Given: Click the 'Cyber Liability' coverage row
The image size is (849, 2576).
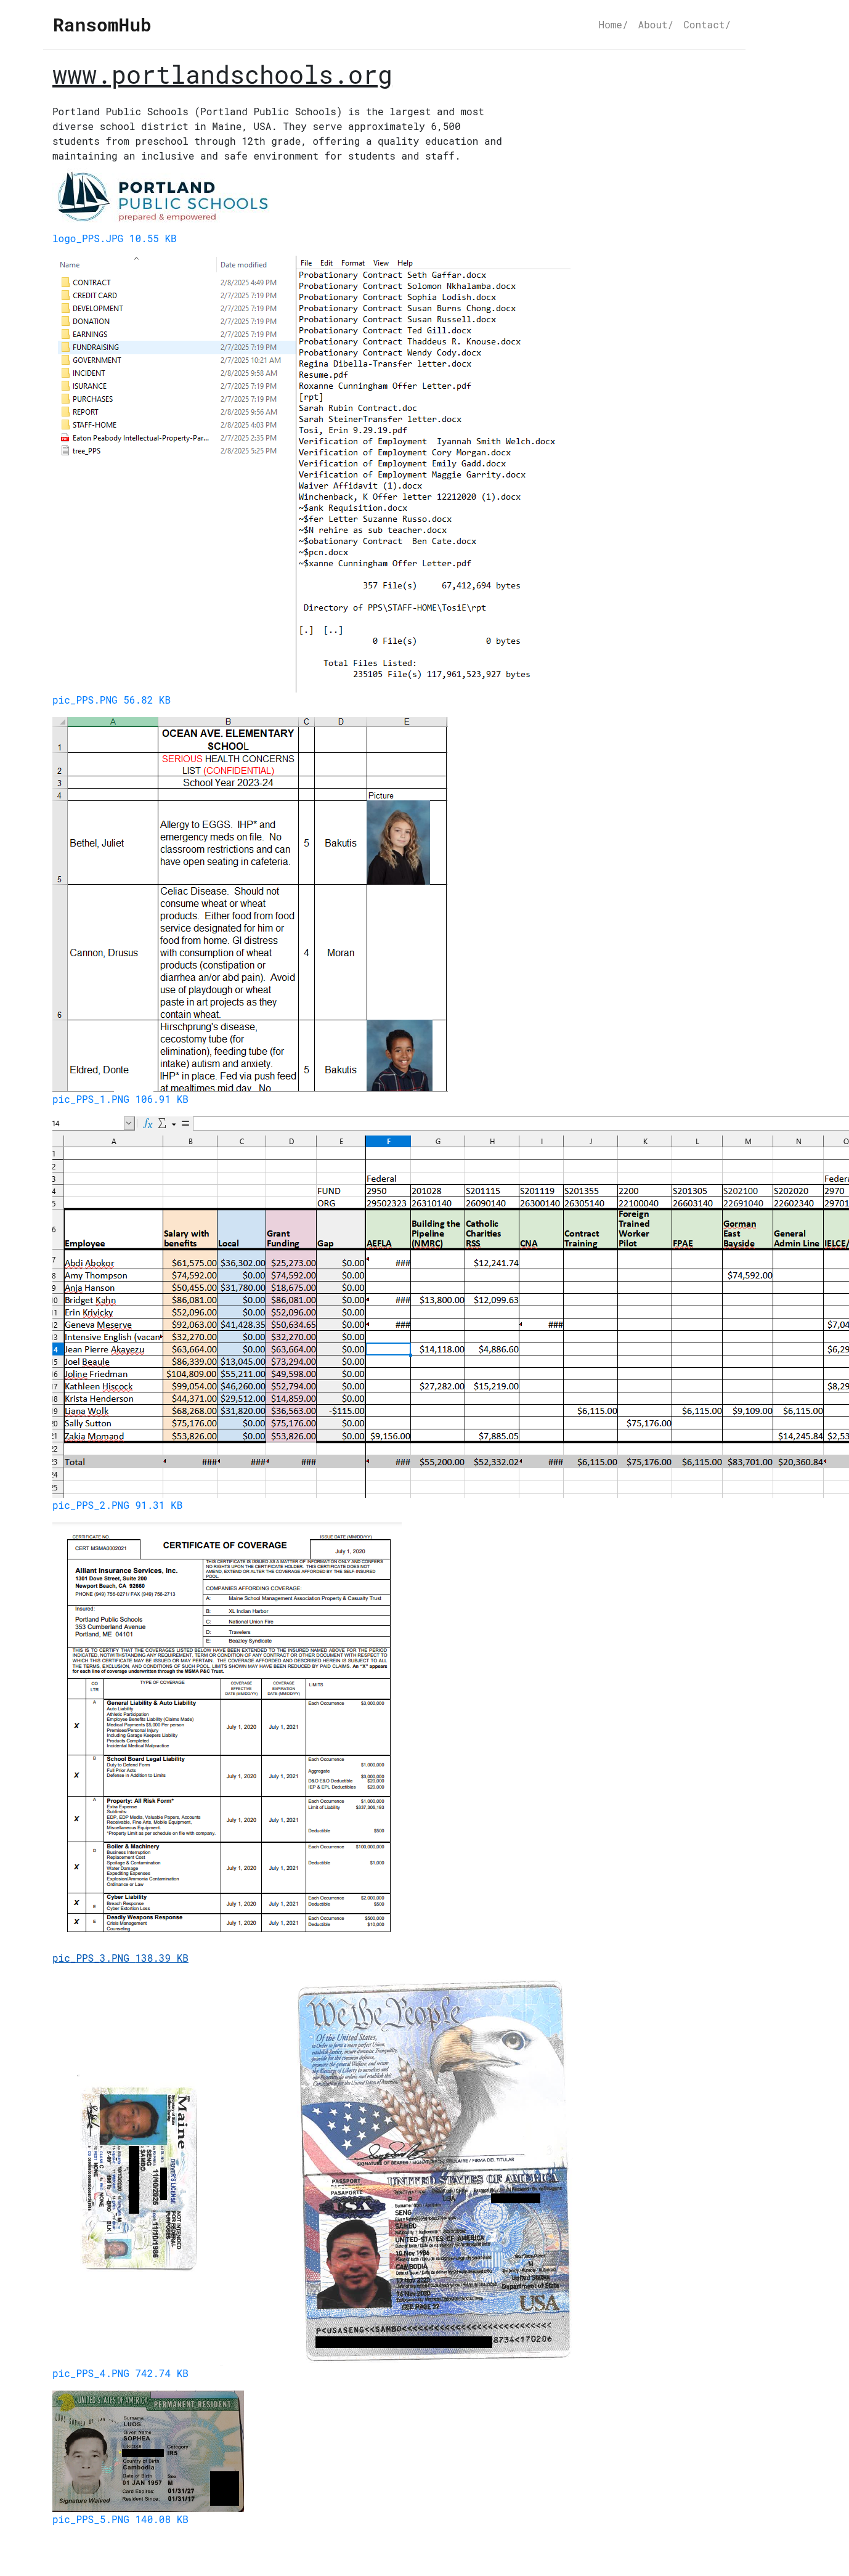Looking at the screenshot, I should (229, 1903).
